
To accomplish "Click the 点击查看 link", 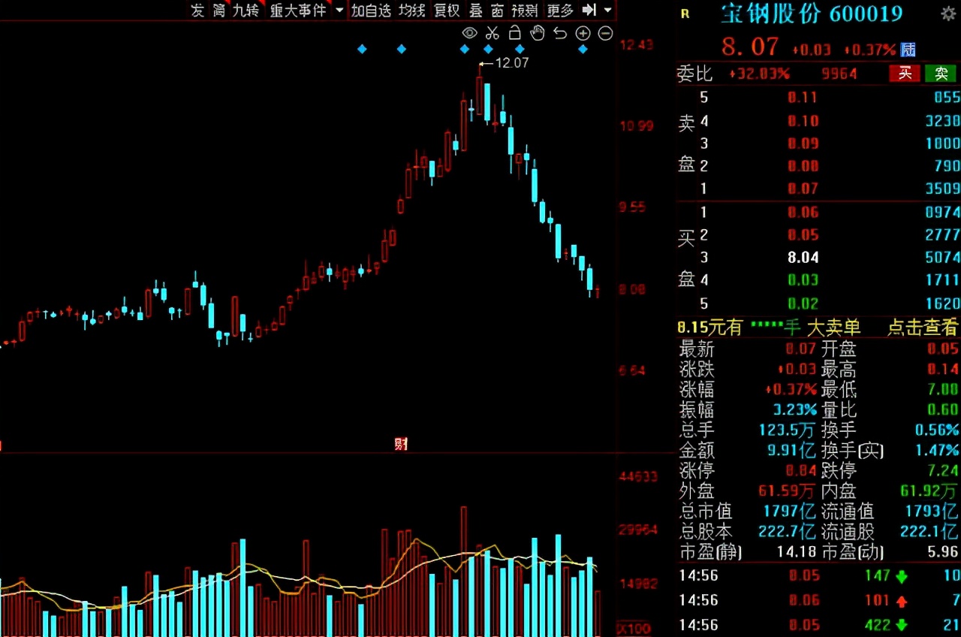I will click(x=923, y=328).
